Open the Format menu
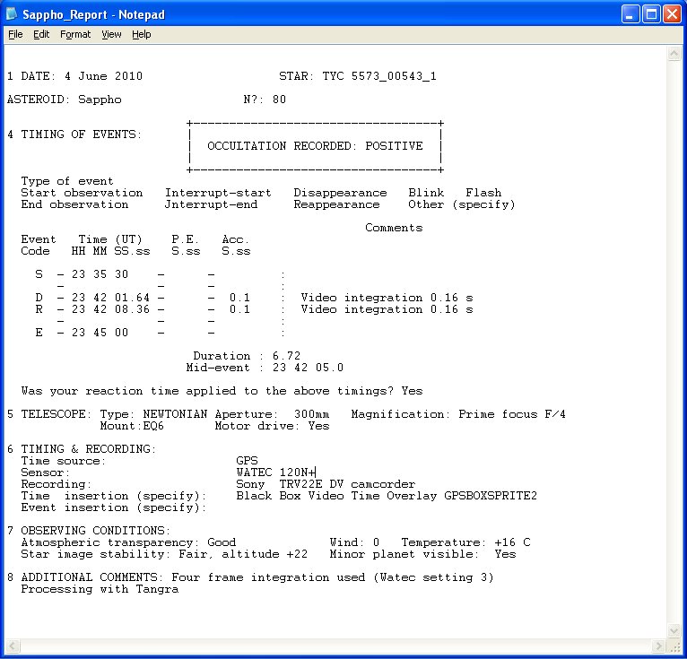Viewport: 687px width, 659px height. pyautogui.click(x=75, y=34)
